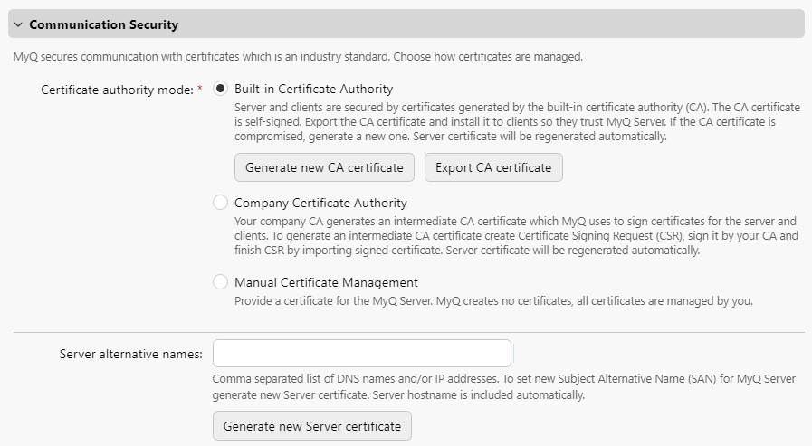Click the Server alternative names label
Screen dimensions: 812x446
tap(130, 354)
